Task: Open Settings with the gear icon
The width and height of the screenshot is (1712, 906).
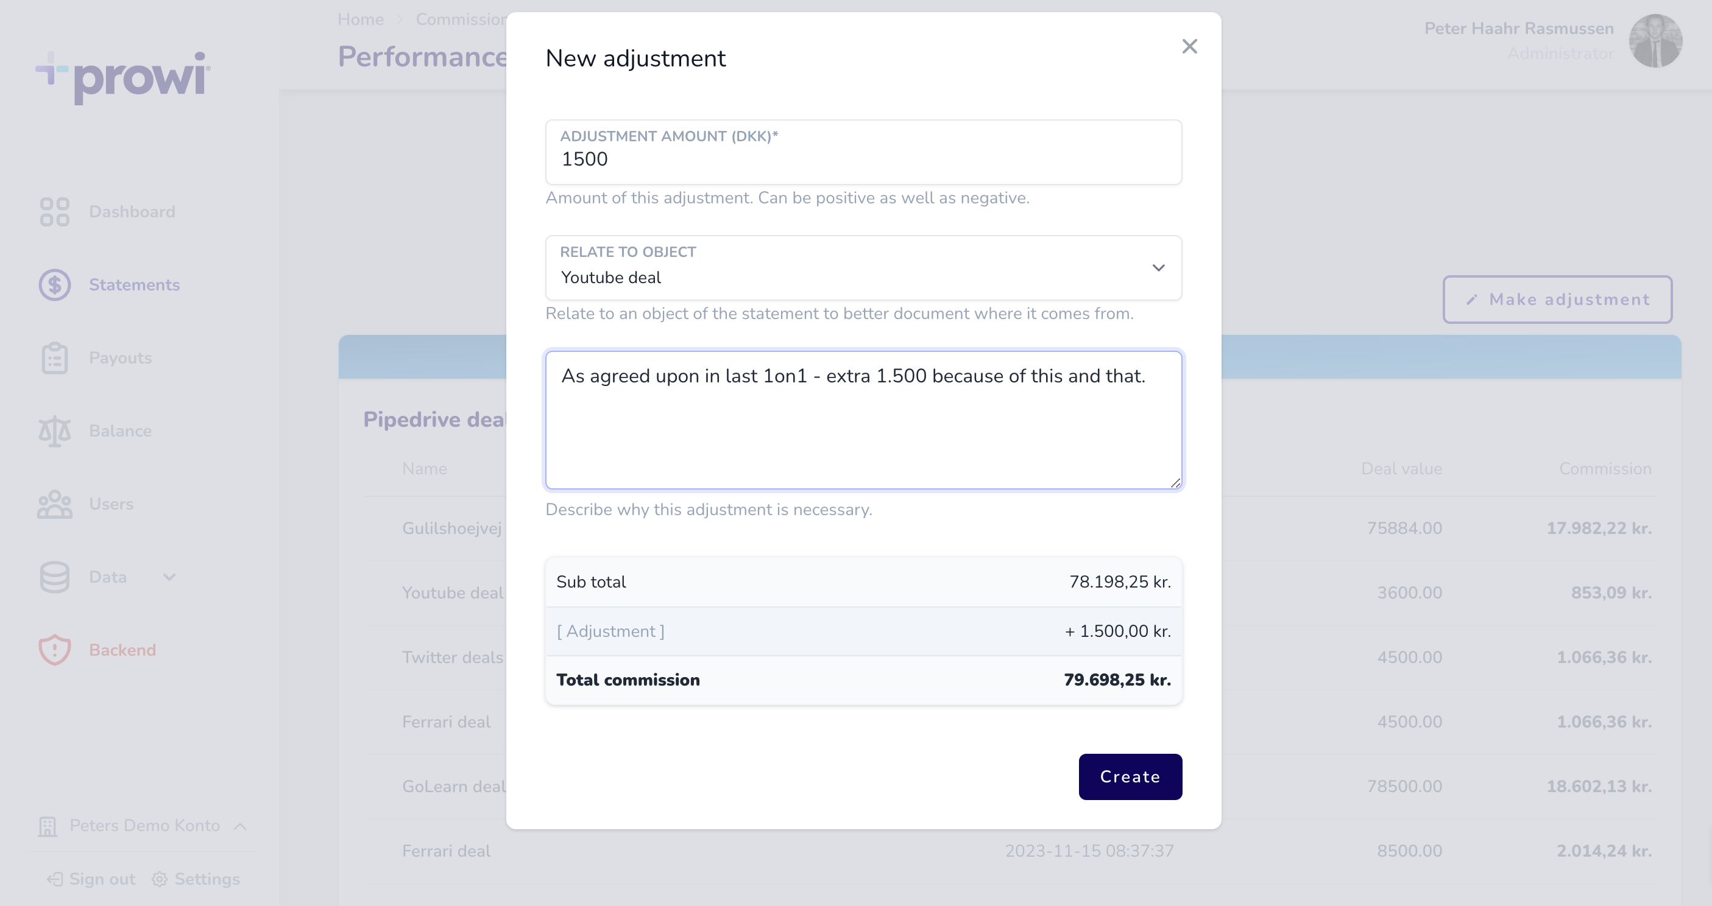Action: (x=159, y=878)
